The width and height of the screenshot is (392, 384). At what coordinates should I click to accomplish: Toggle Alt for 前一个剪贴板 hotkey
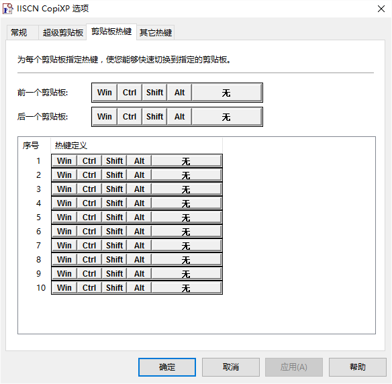(179, 93)
